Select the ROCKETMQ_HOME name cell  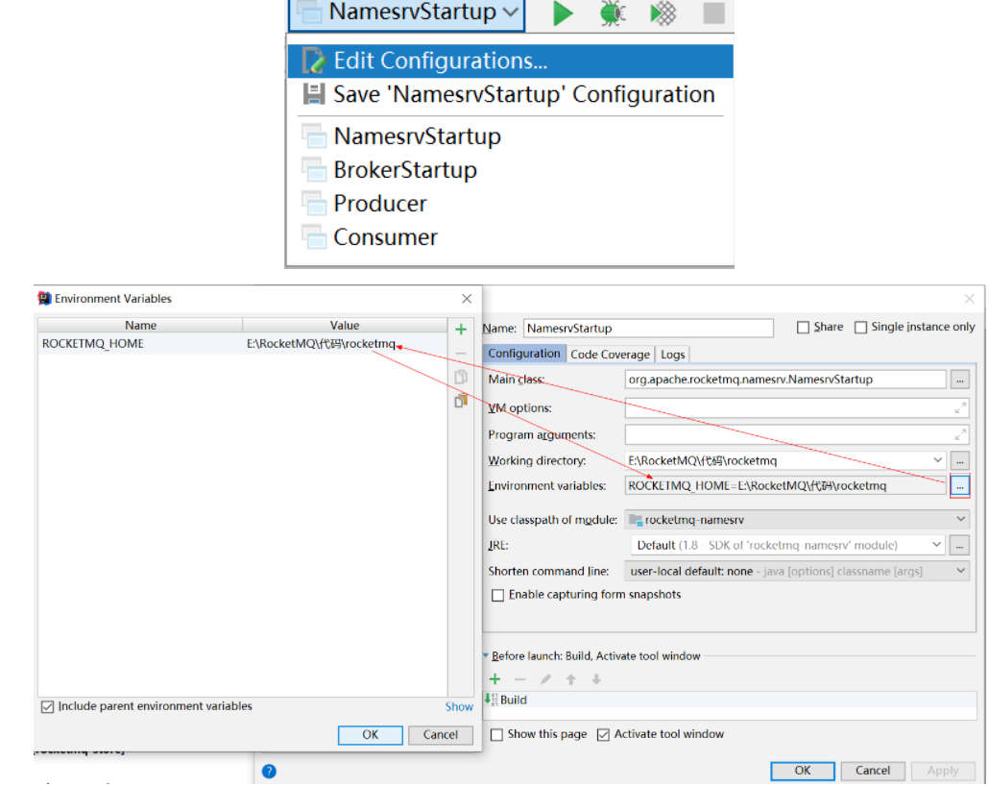coord(140,344)
